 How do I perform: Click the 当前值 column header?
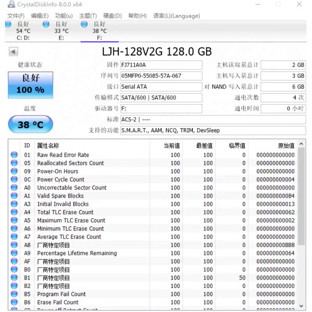point(166,145)
